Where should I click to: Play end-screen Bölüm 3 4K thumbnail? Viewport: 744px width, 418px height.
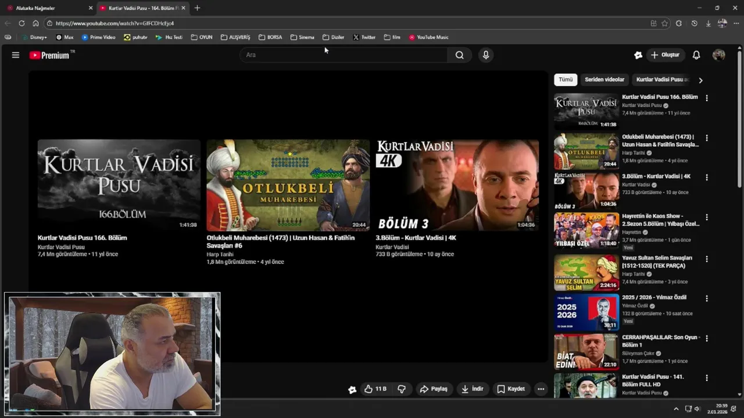click(x=457, y=185)
